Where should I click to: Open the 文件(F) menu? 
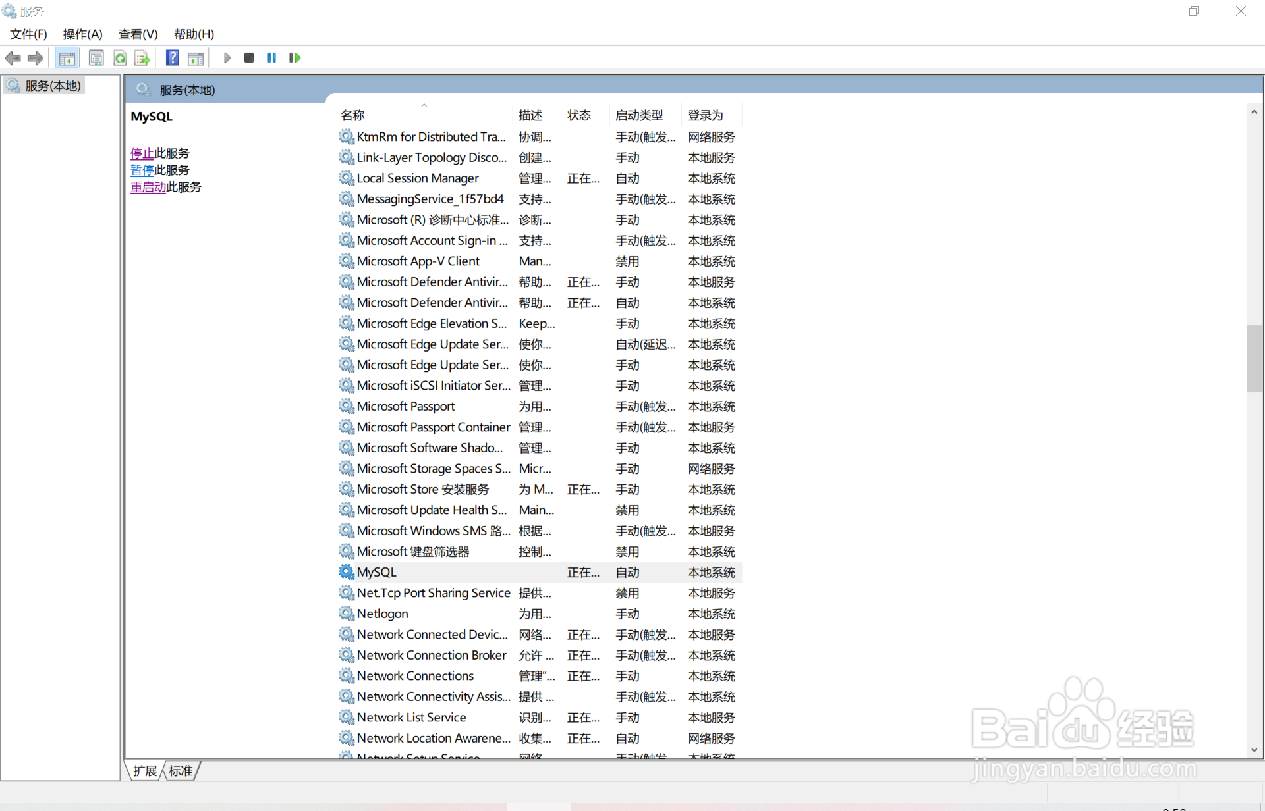coord(28,34)
